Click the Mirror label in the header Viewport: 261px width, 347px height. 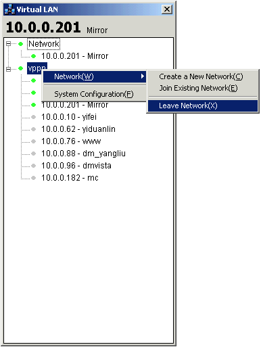[97, 30]
